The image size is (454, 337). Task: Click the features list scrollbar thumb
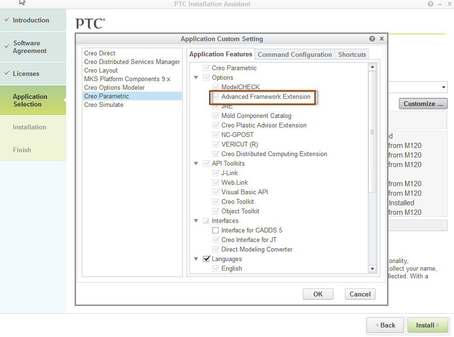[372, 132]
